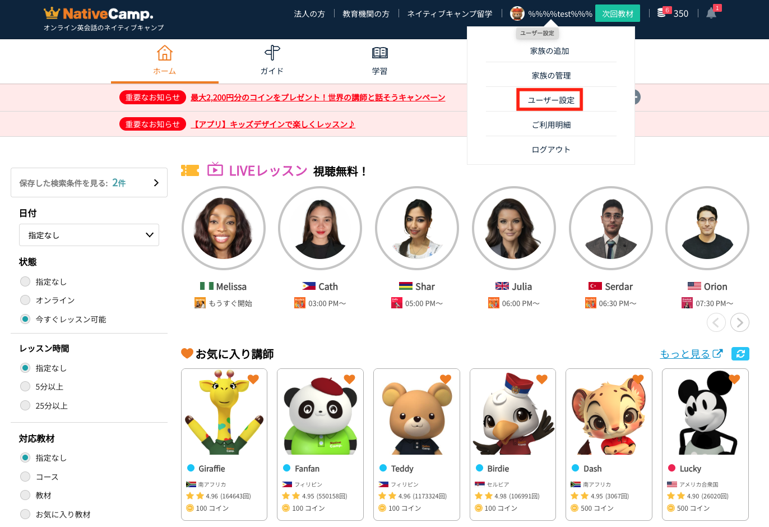The image size is (769, 527).
Task: Select コース under 対応教材
Action: click(x=25, y=477)
